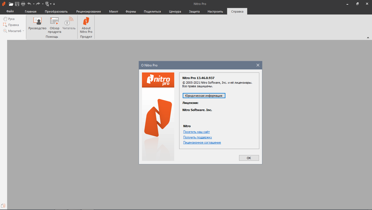
Task: Click the pages panel icon at bottom left
Action: point(3,206)
